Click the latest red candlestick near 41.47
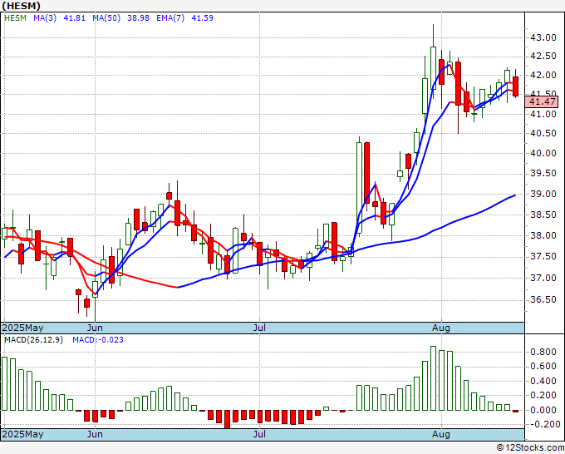 [x=516, y=86]
